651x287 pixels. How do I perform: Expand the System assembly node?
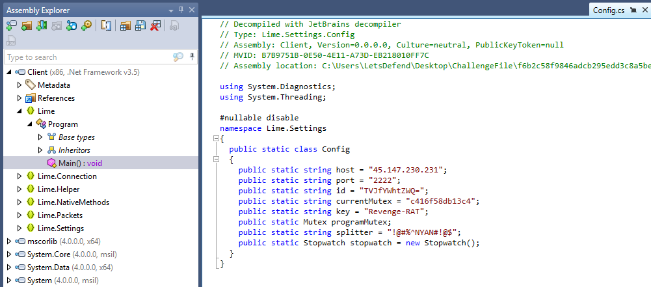click(x=8, y=280)
